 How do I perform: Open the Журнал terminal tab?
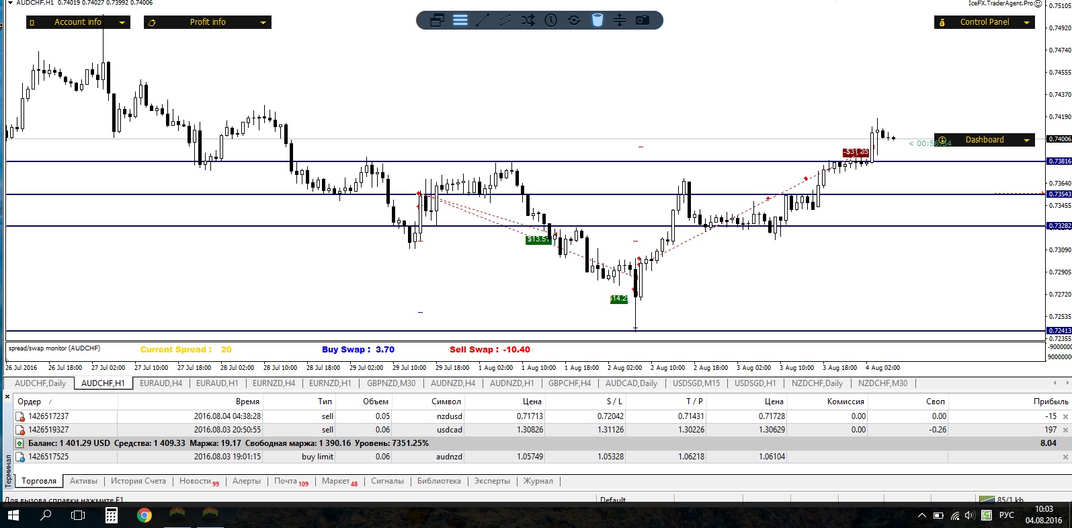[x=538, y=481]
